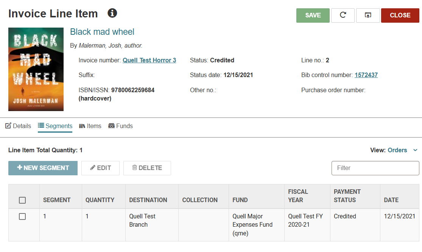Check the box for segment 1 row
This screenshot has height=252, width=422.
[x=22, y=216]
